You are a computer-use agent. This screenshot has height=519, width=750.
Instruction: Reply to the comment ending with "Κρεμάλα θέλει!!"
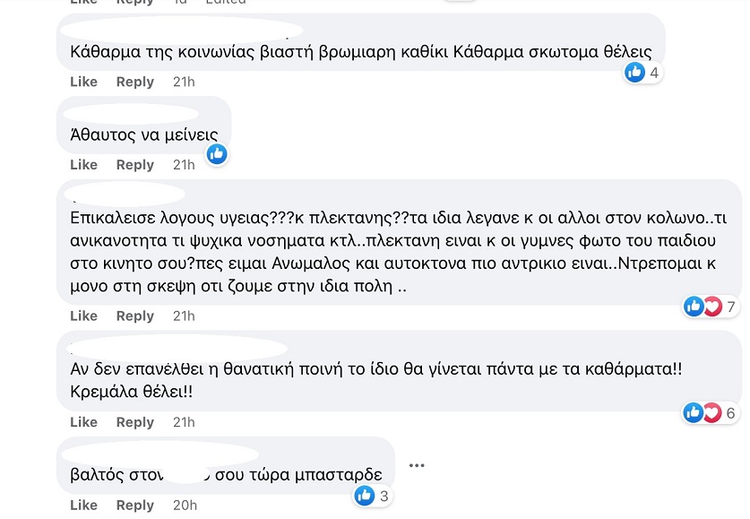pos(135,422)
